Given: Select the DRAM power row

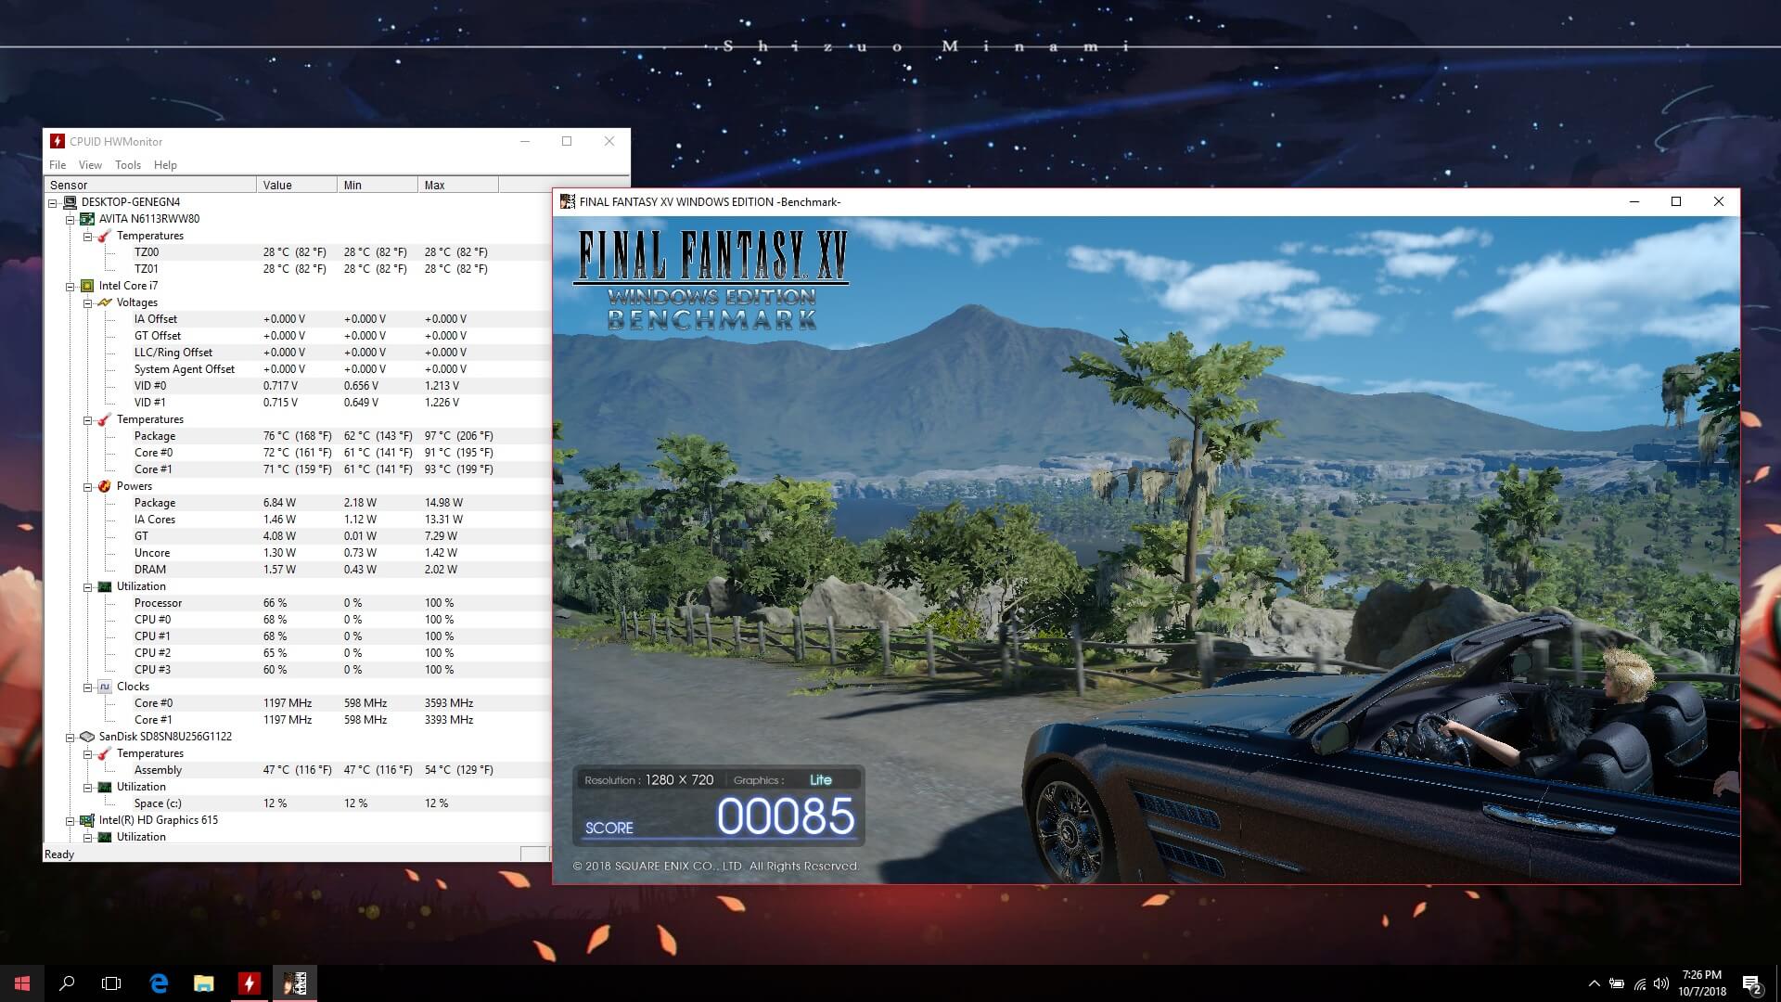Looking at the screenshot, I should click(297, 570).
